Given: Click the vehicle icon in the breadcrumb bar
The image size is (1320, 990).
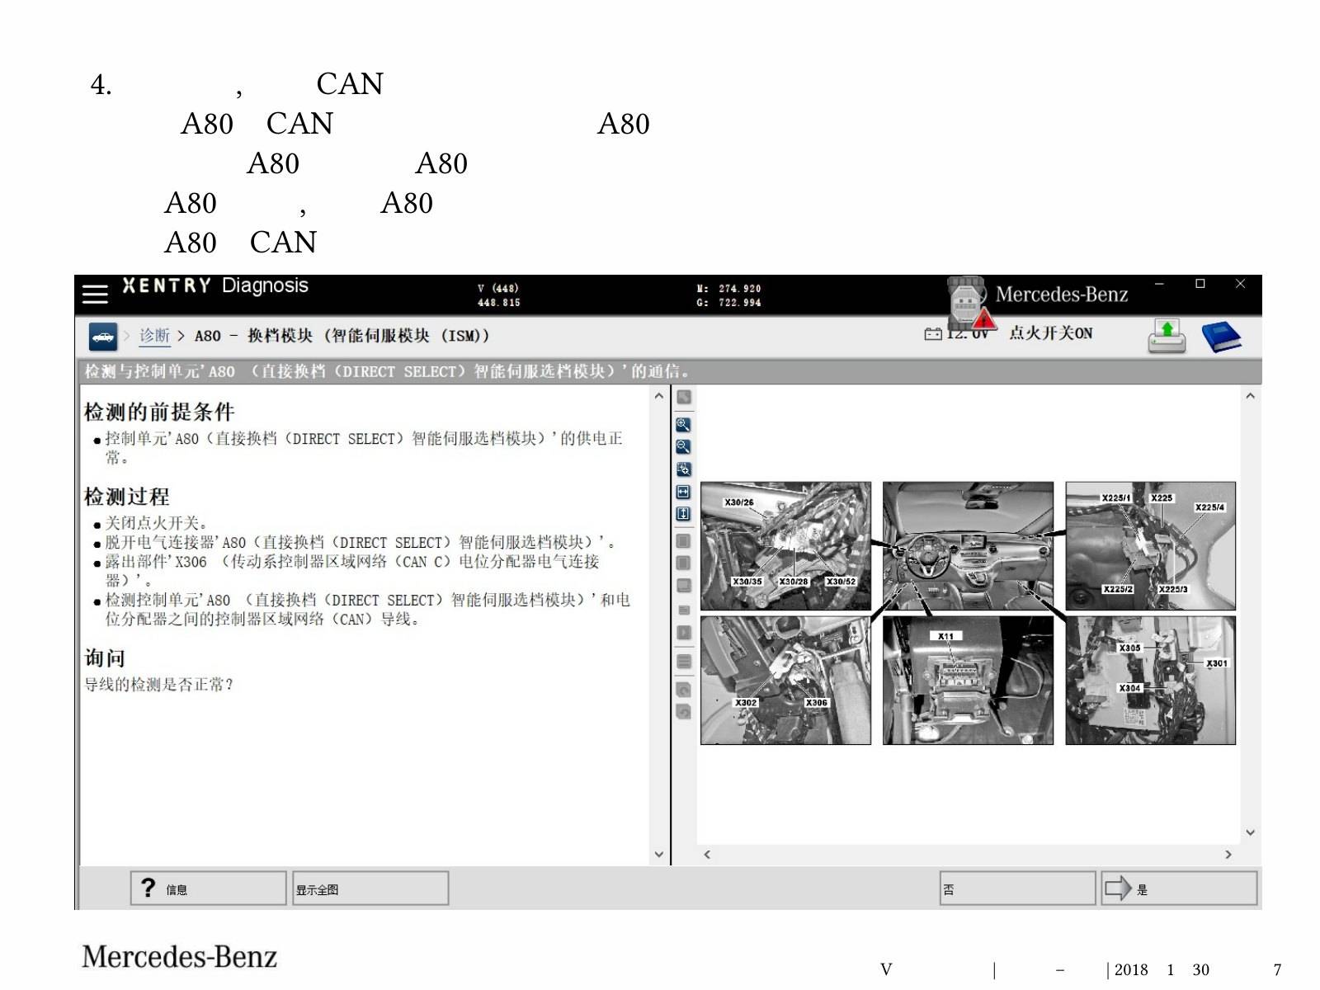Looking at the screenshot, I should pyautogui.click(x=103, y=337).
